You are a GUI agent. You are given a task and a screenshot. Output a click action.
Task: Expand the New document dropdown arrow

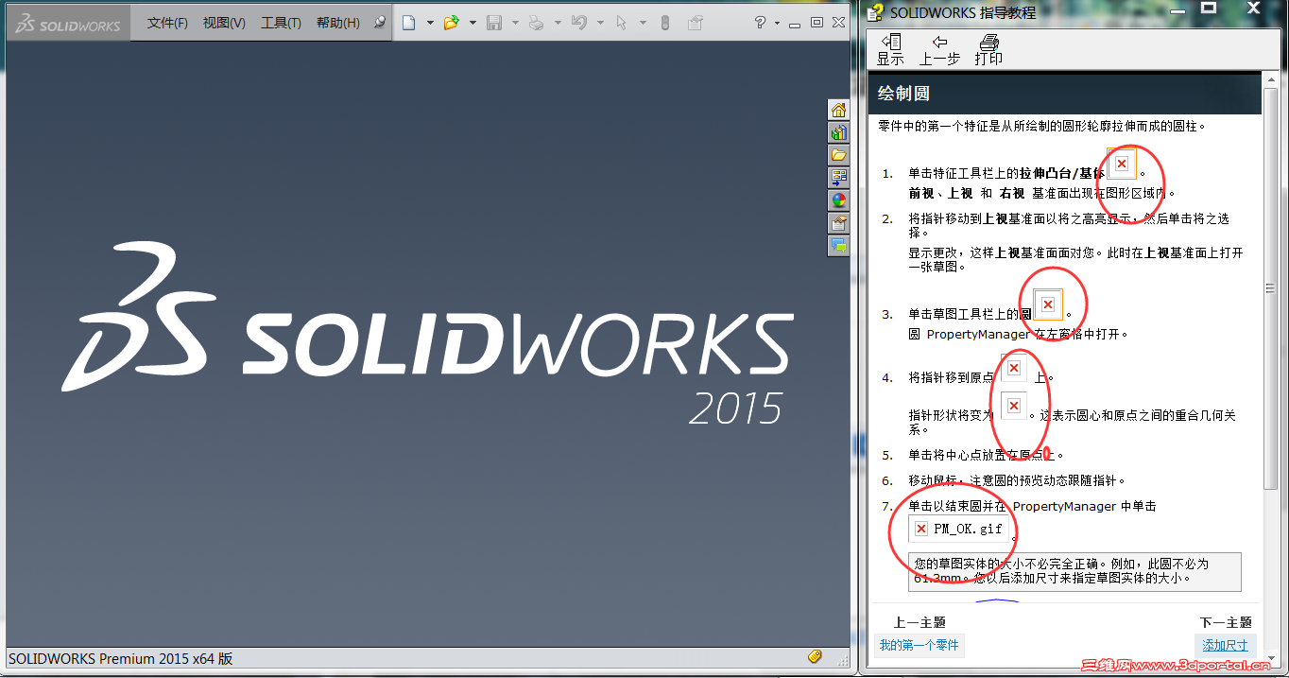coord(430,23)
